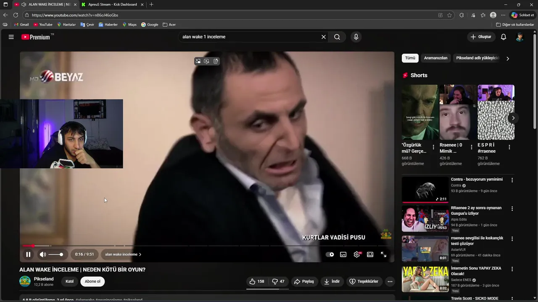Clear the search box with X

(x=324, y=37)
